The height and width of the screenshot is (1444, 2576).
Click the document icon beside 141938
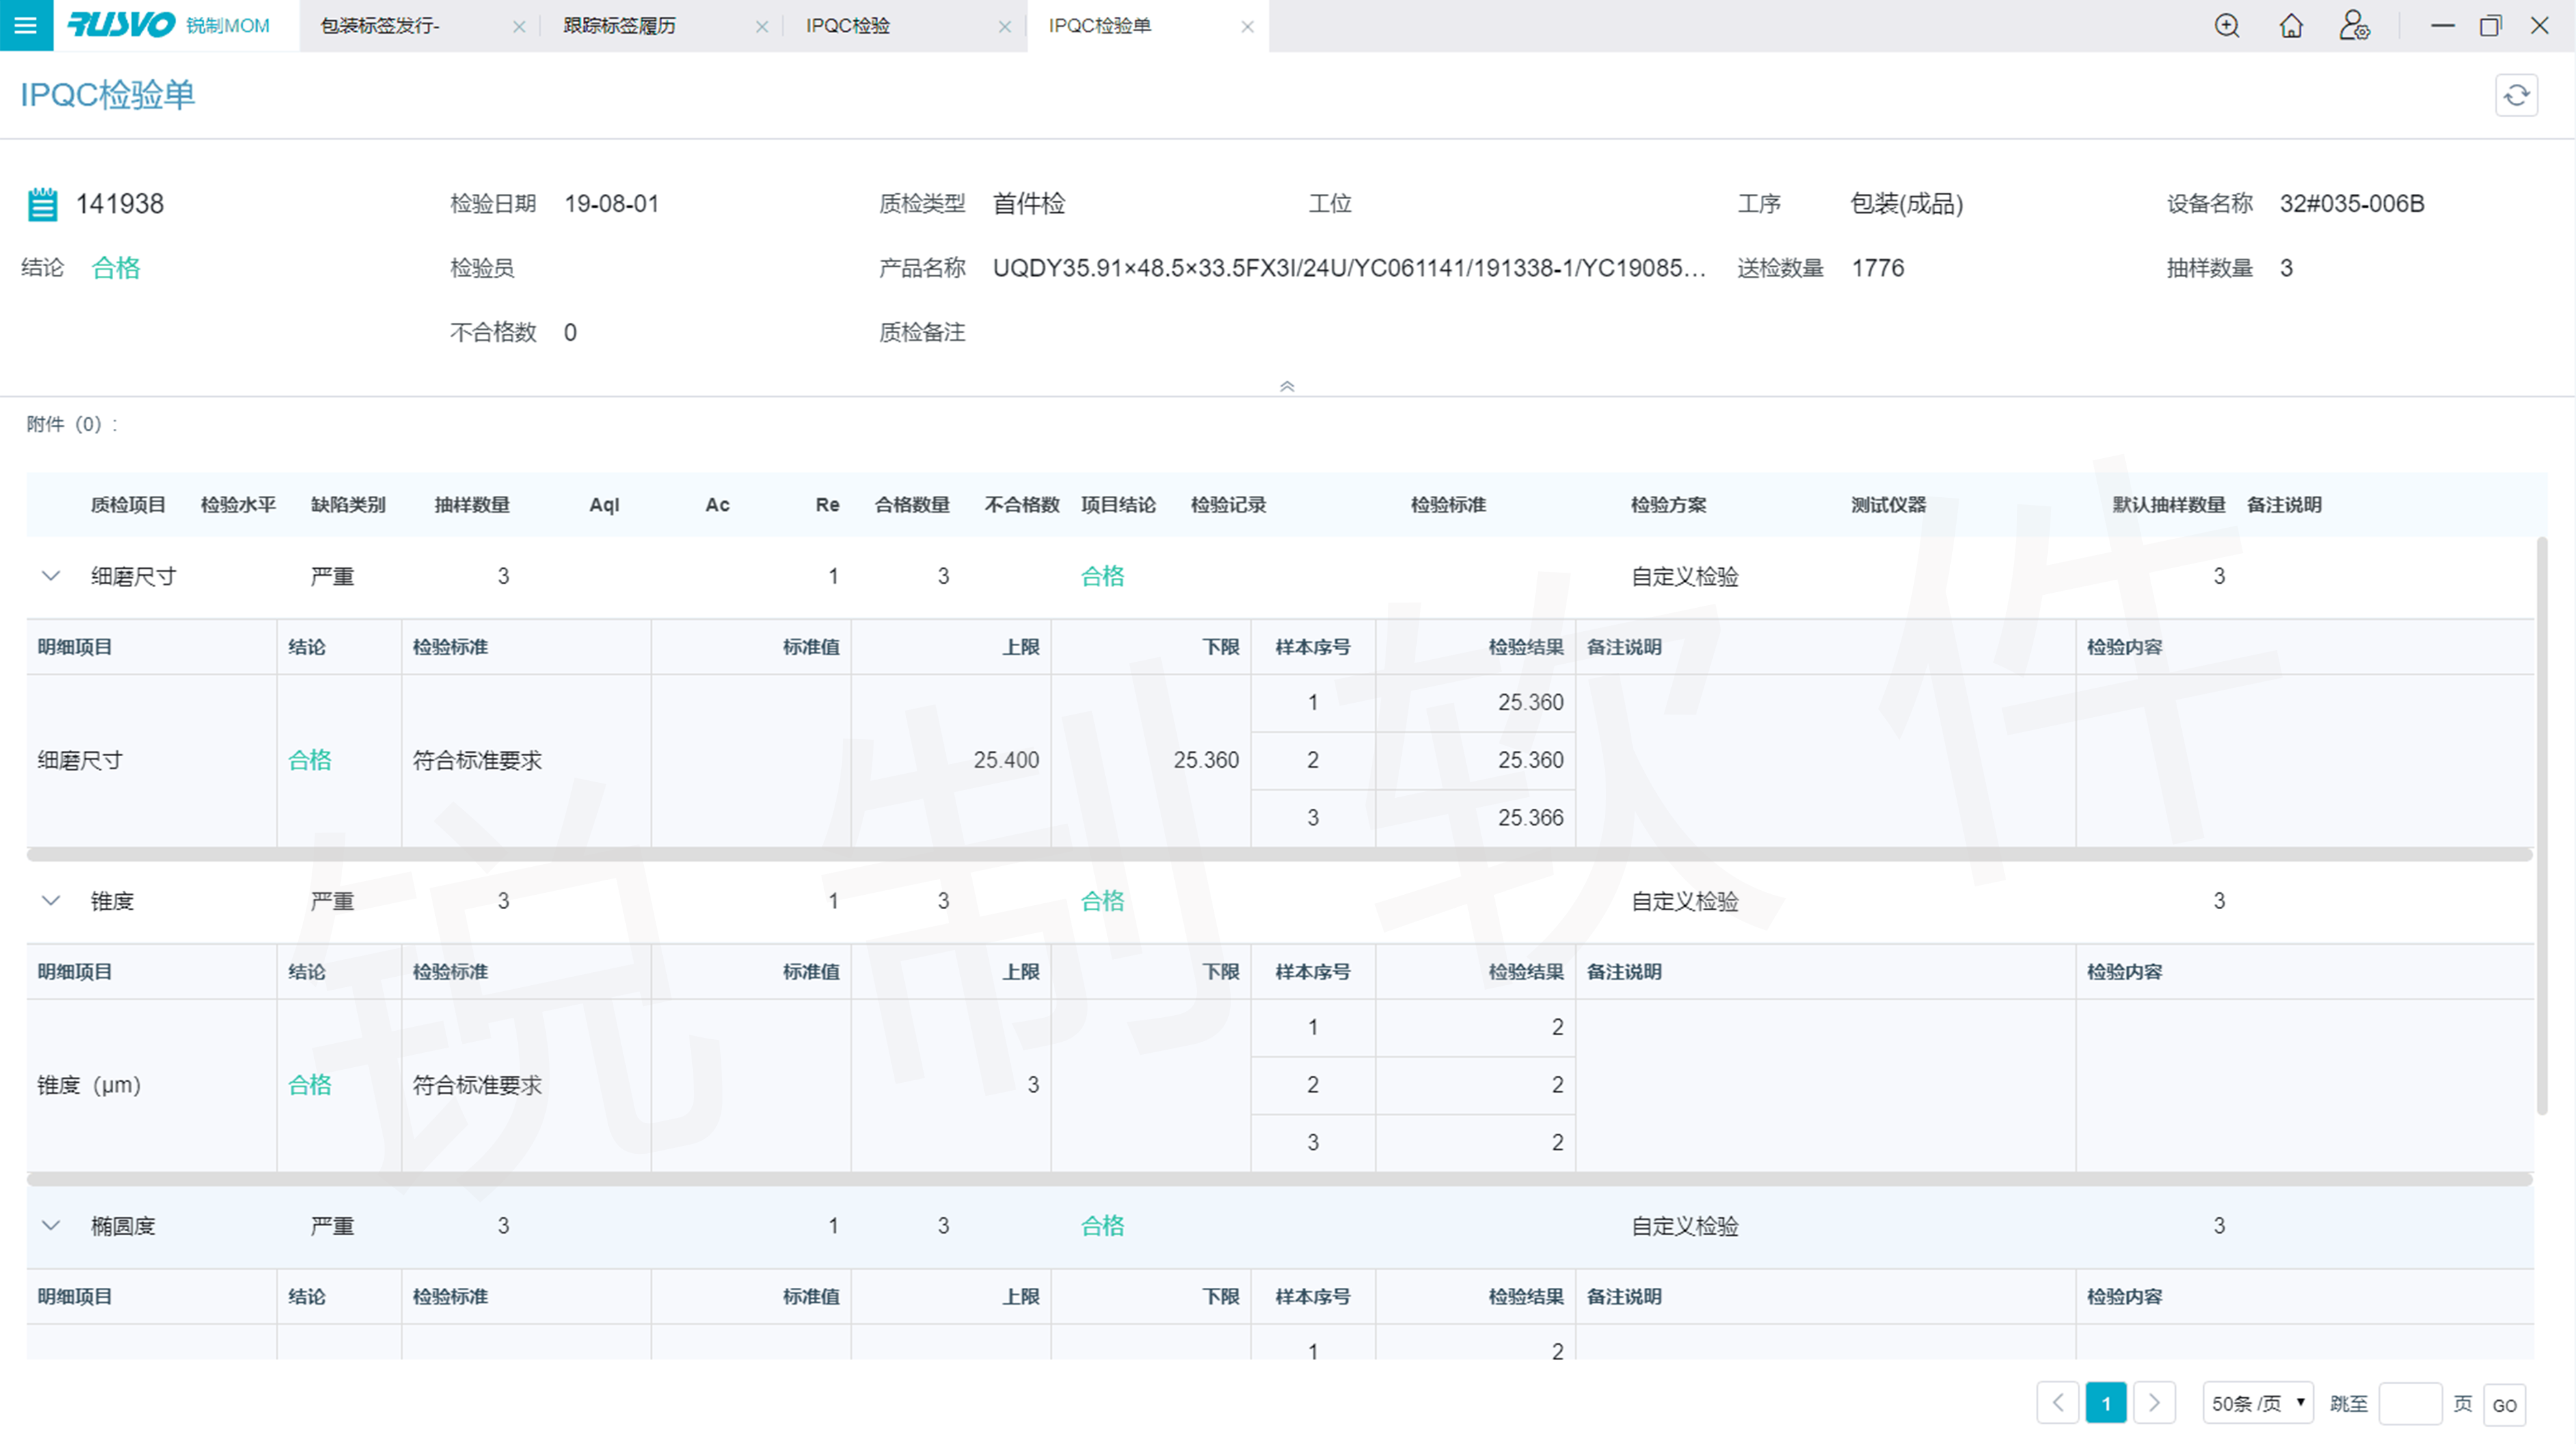(x=42, y=204)
